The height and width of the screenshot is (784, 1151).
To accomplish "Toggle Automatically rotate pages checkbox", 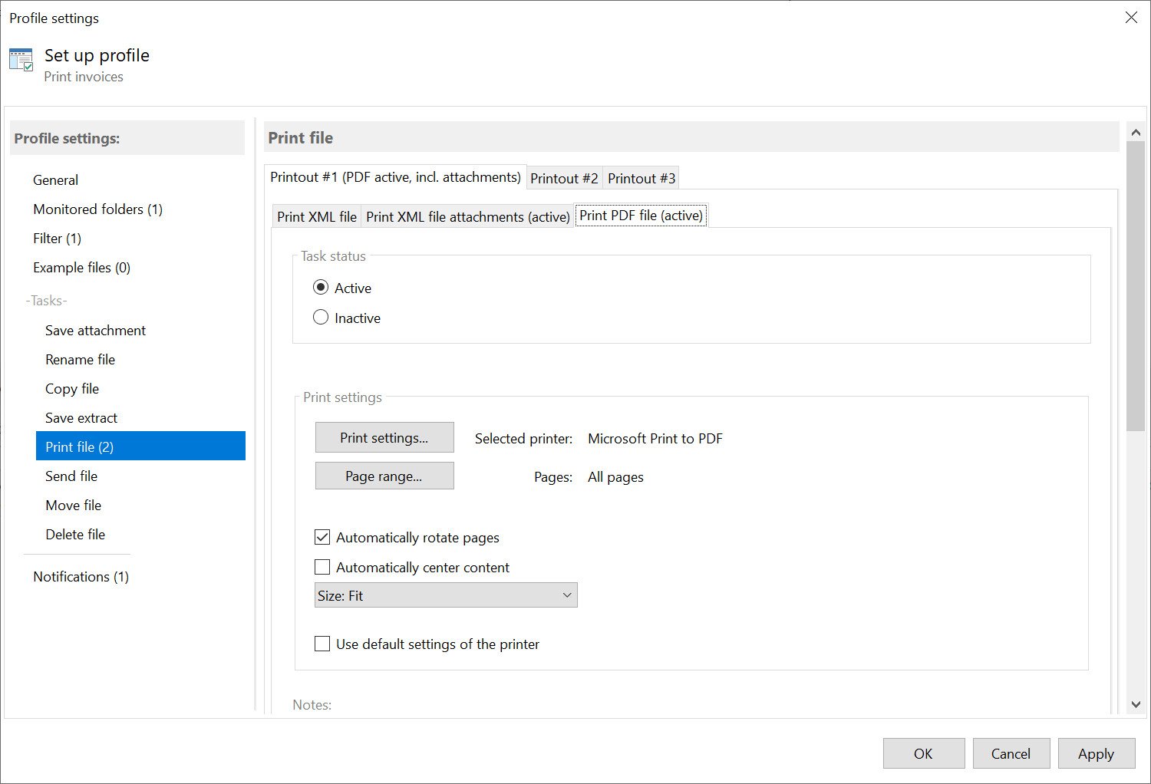I will tap(322, 538).
